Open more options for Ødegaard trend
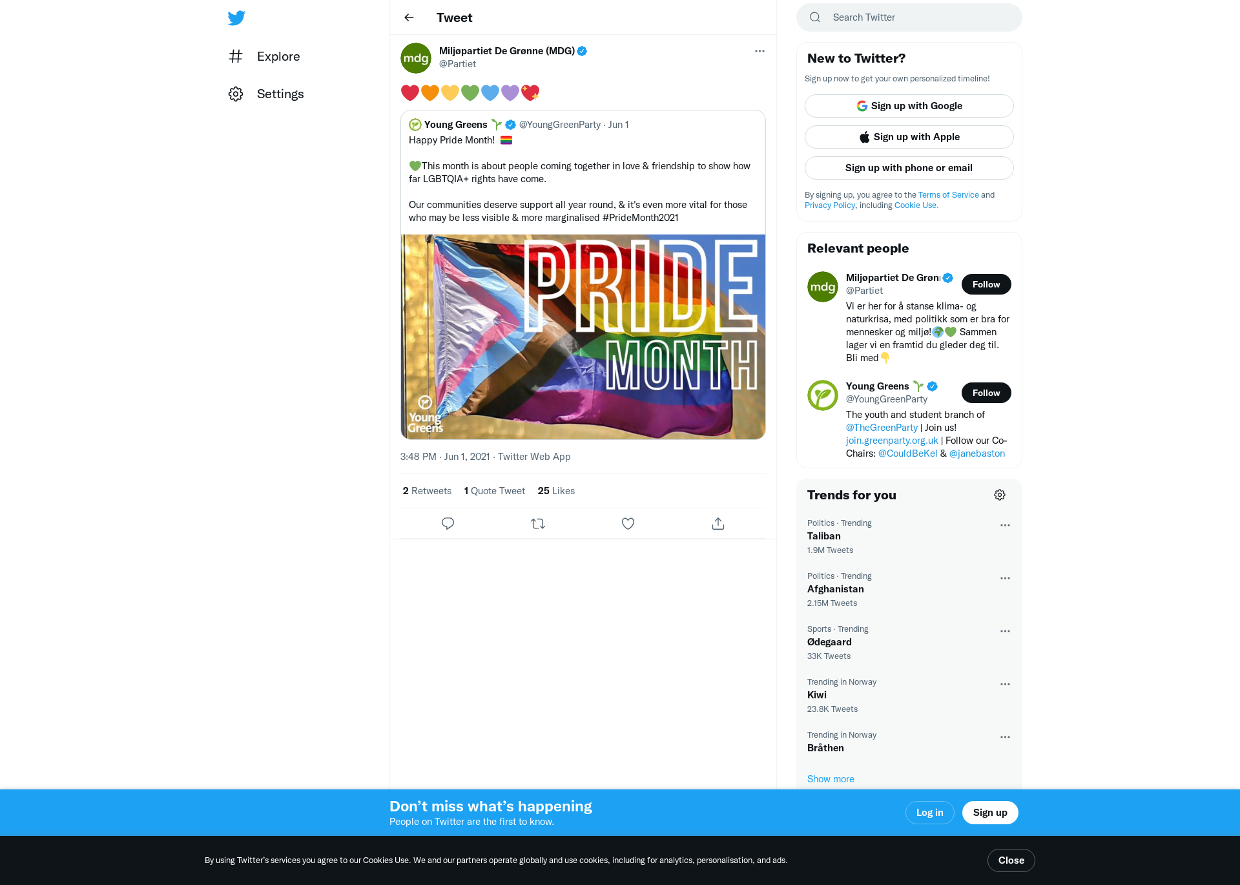 coord(1005,631)
